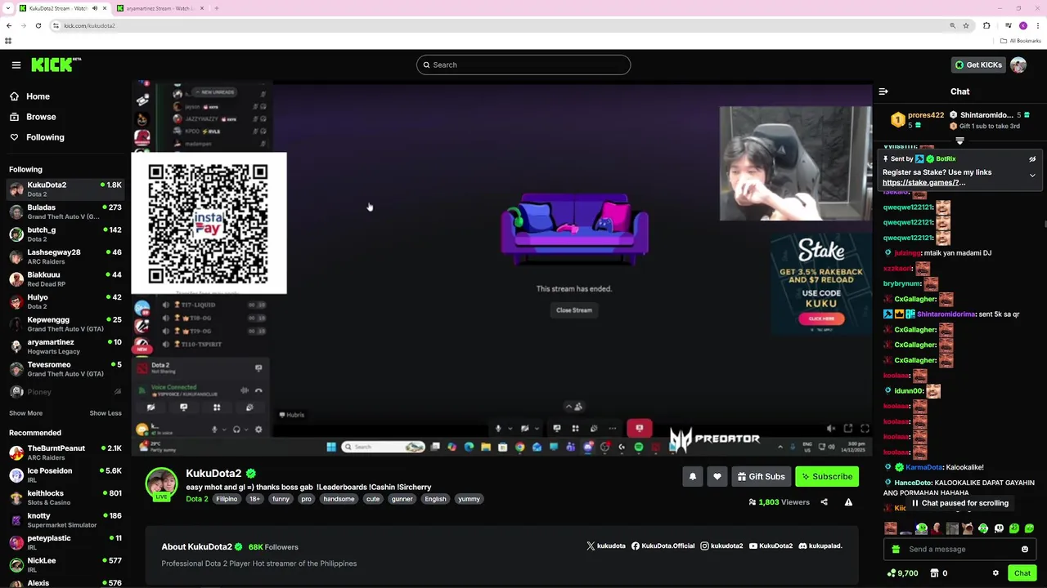
Task: Click the Stake promo banner
Action: tap(821, 283)
